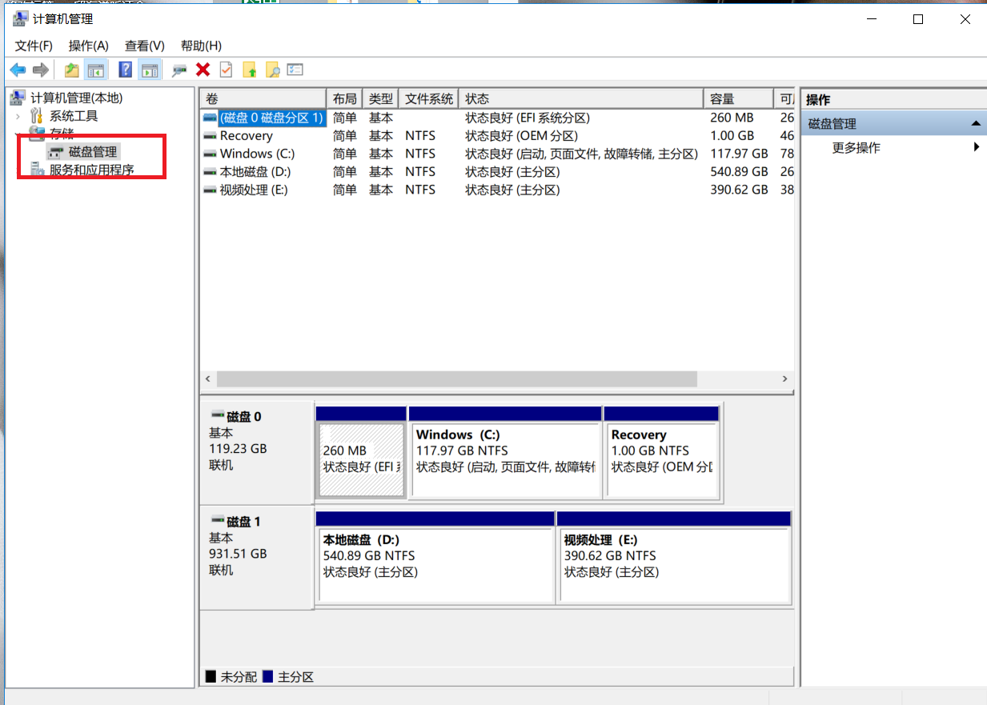Image resolution: width=987 pixels, height=705 pixels.
Task: Toggle the Show/Hide Console Tree toolbar icon
Action: pyautogui.click(x=96, y=70)
